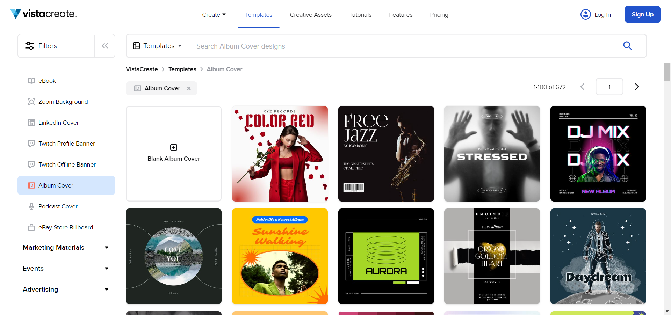Click the Podcast Cover microphone icon
Viewport: 671px width, 315px height.
point(31,206)
